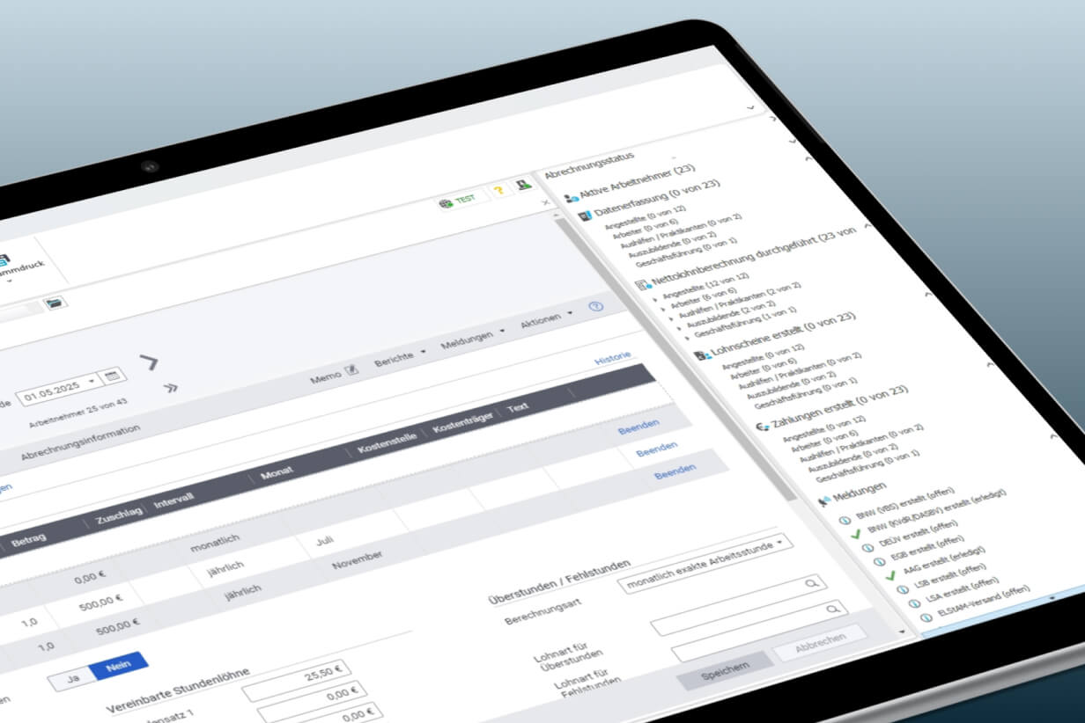Select the Nein toggle option
The image size is (1085, 723).
pyautogui.click(x=118, y=666)
